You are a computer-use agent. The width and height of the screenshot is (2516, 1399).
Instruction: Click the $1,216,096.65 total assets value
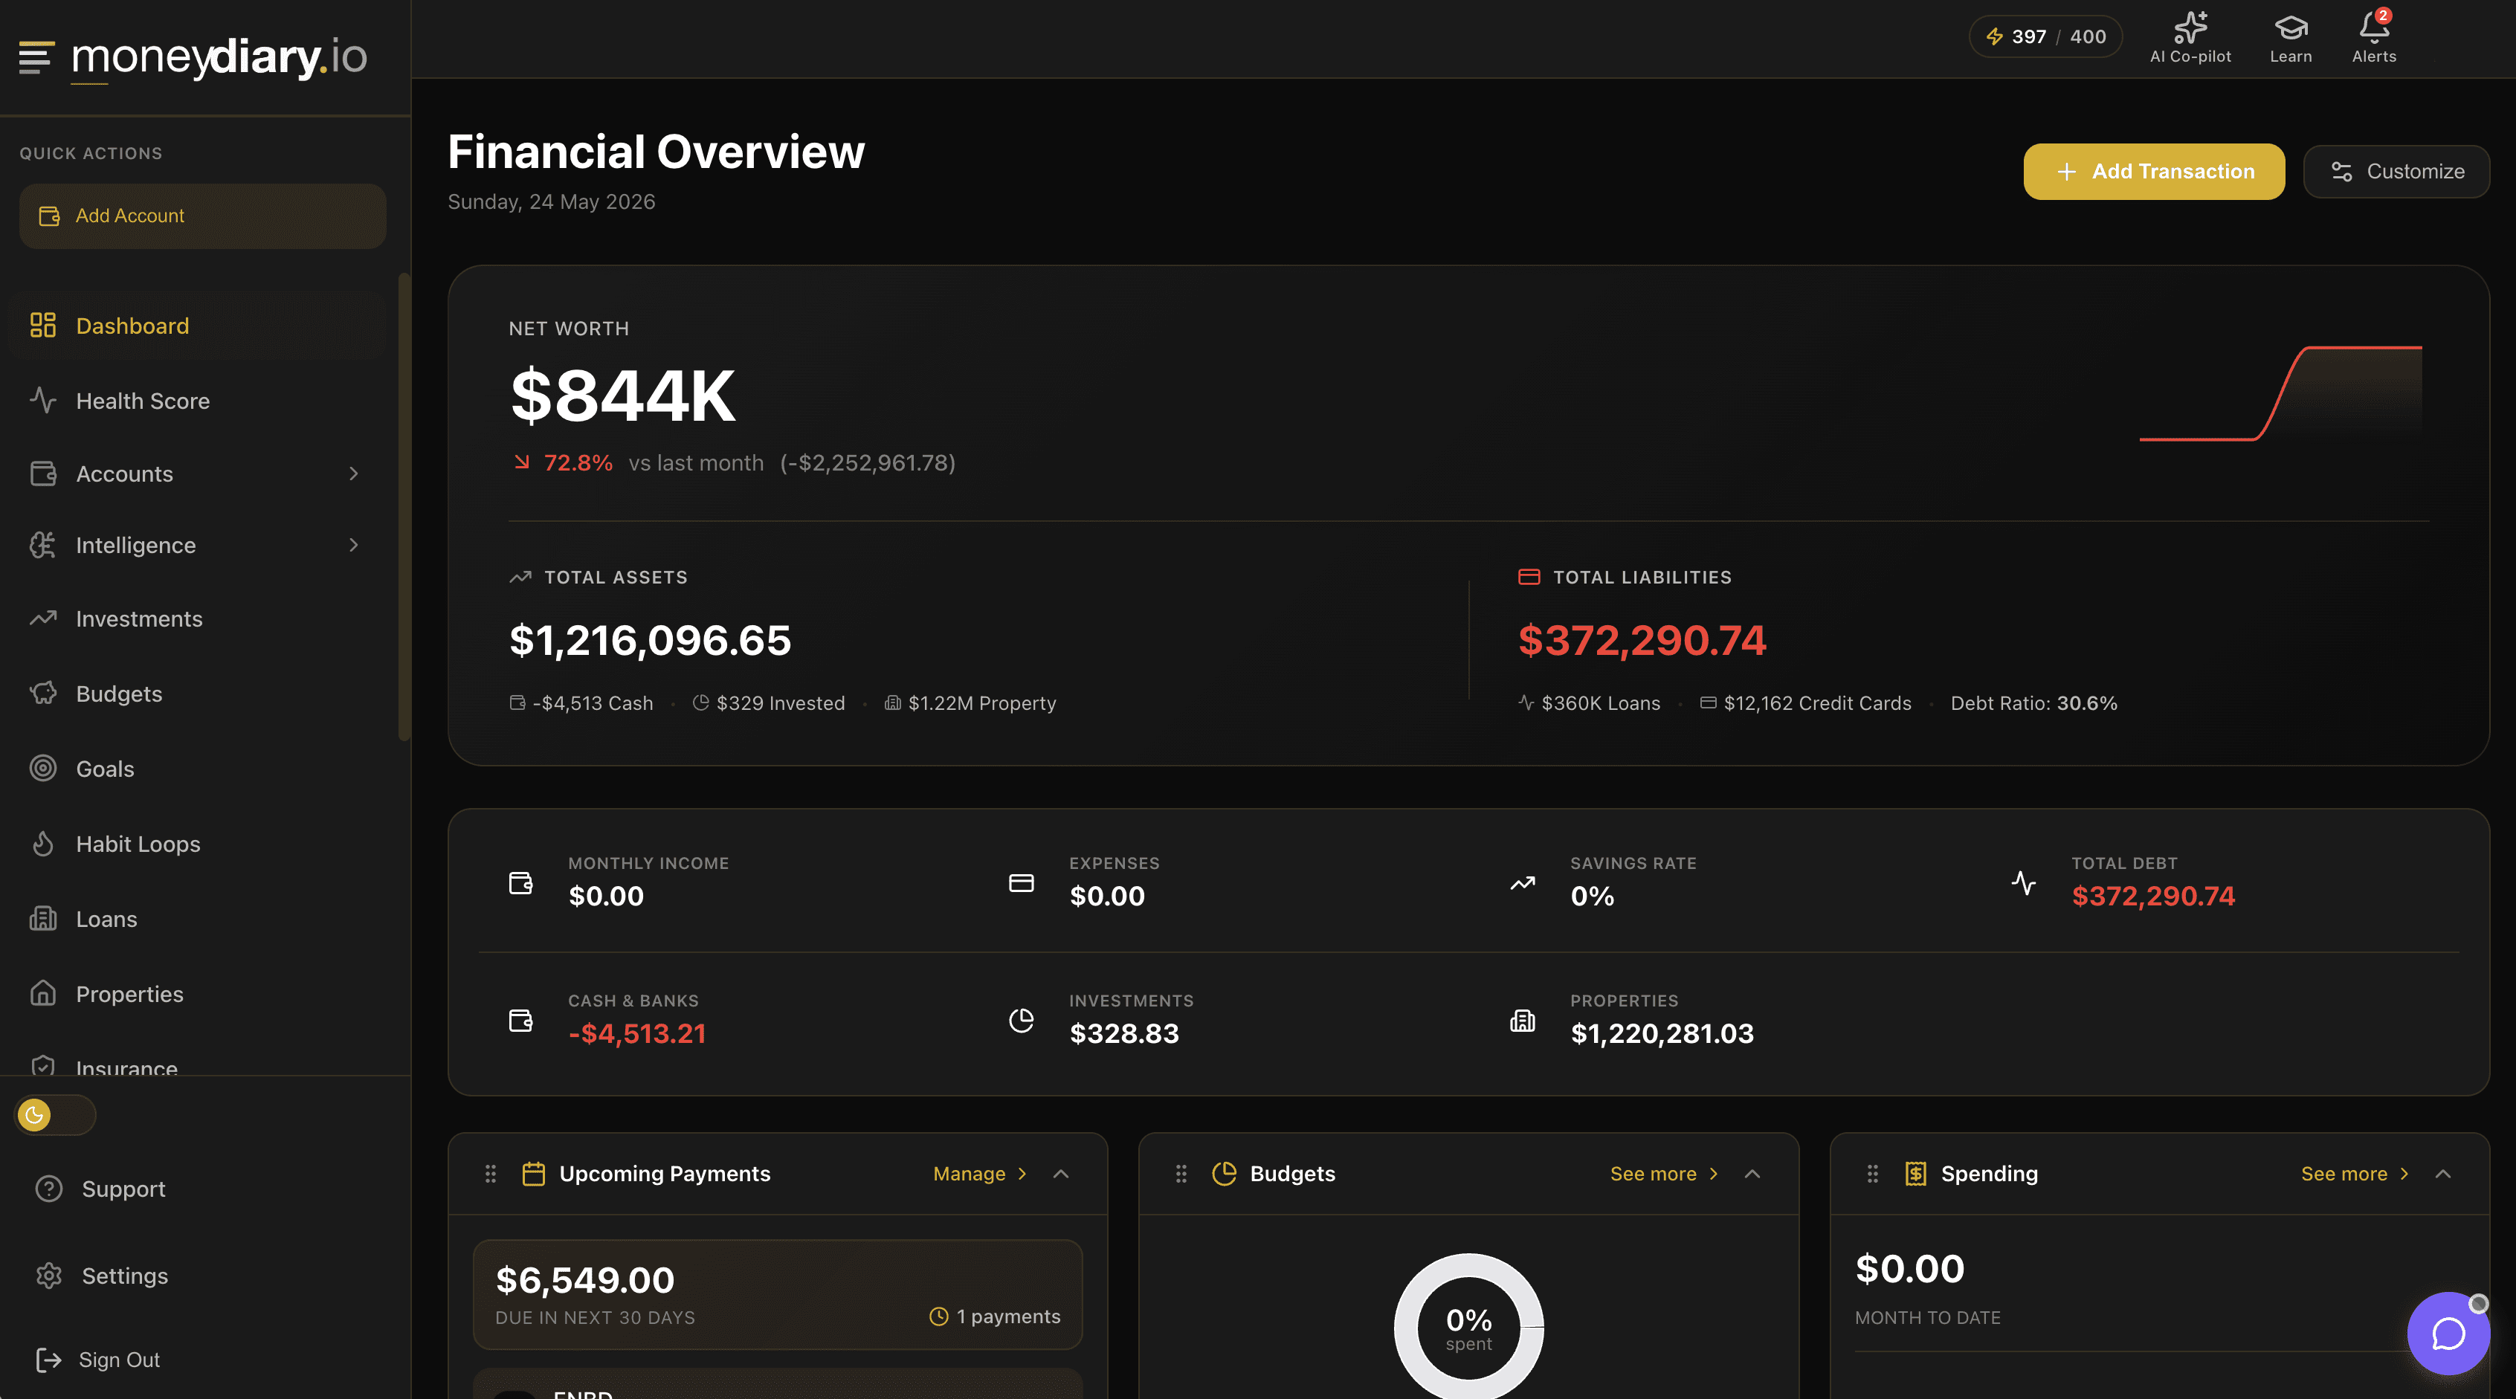[x=650, y=641]
